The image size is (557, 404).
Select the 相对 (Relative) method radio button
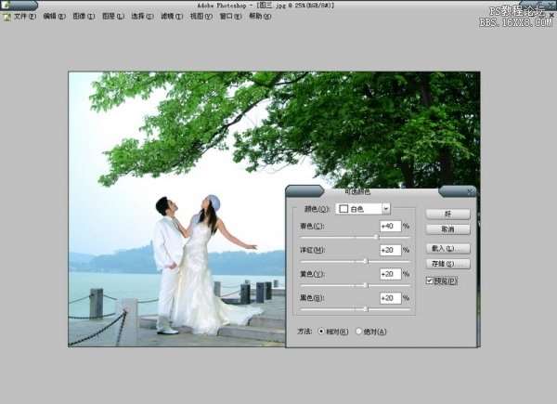pyautogui.click(x=322, y=331)
